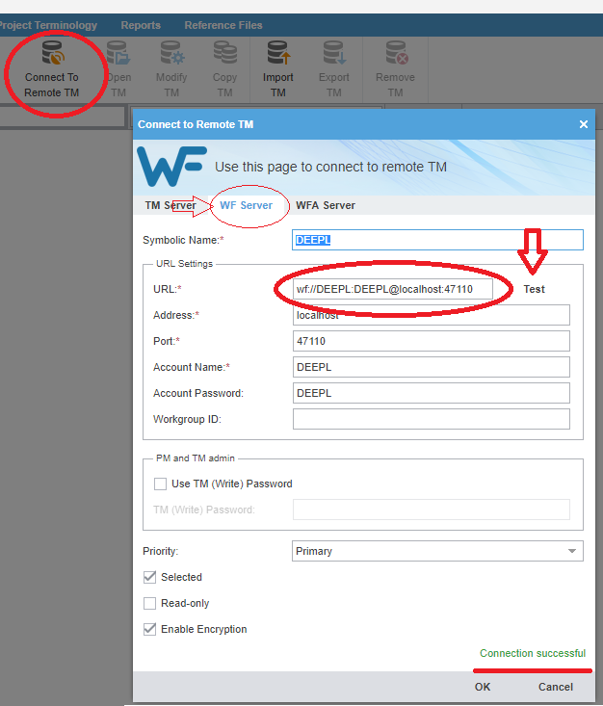Click Cancel to dismiss the dialog
The height and width of the screenshot is (706, 603).
(x=555, y=687)
